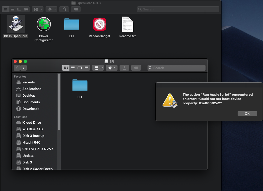Launch Clover Configurator
The height and width of the screenshot is (191, 263).
(x=43, y=24)
